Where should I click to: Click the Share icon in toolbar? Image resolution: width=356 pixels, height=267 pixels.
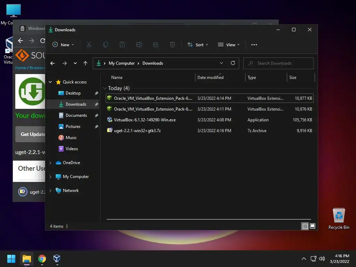[156, 45]
